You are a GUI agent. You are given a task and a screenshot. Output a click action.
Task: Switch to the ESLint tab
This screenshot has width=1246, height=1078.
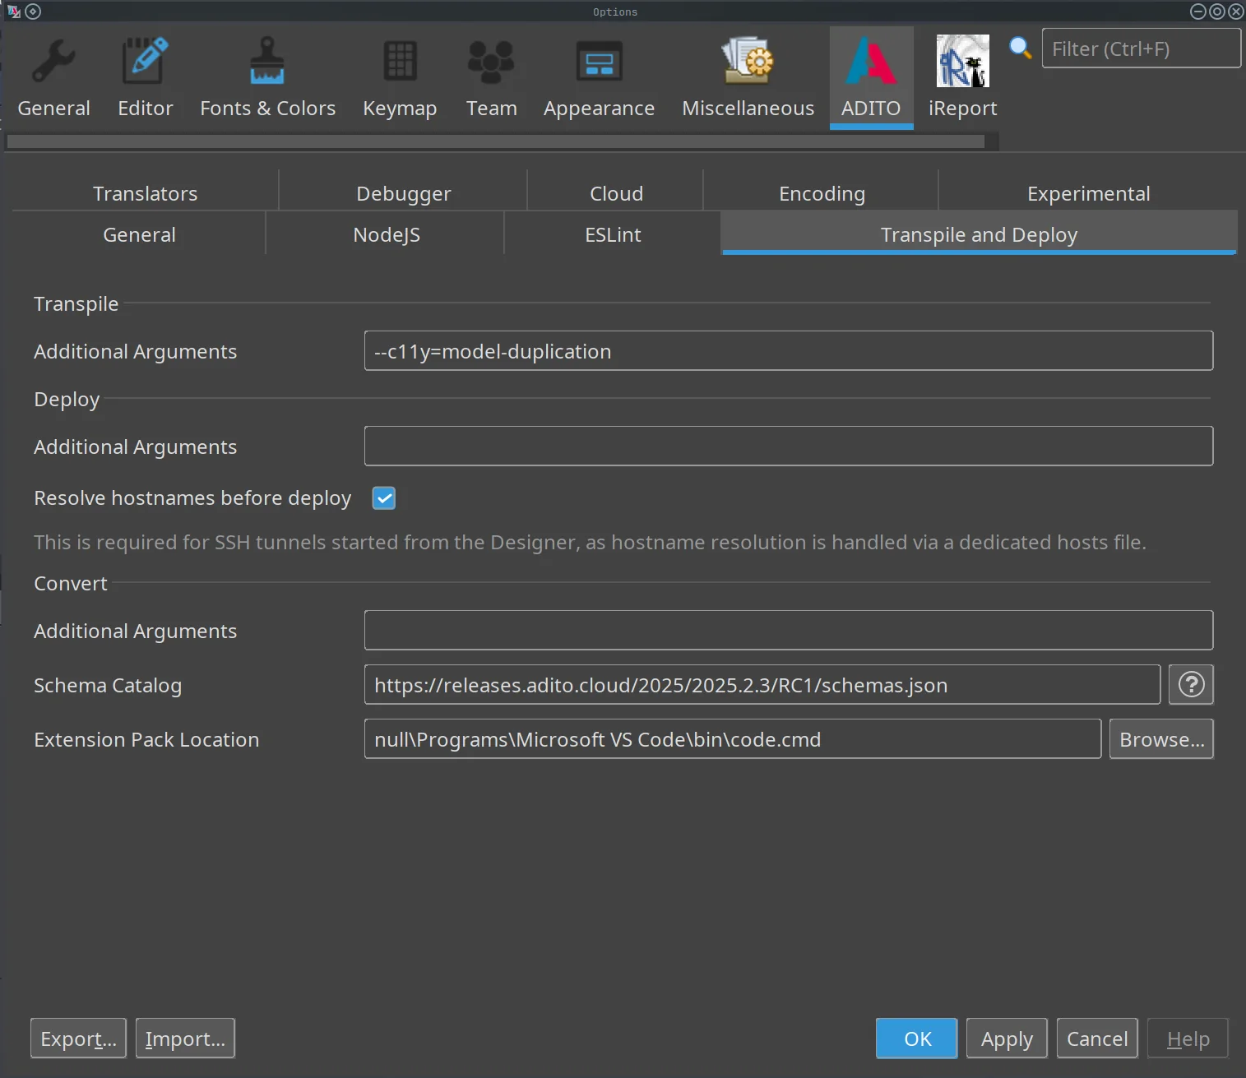coord(613,234)
